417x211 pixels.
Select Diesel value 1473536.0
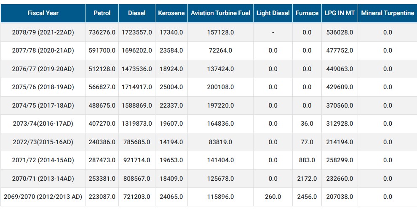point(137,69)
